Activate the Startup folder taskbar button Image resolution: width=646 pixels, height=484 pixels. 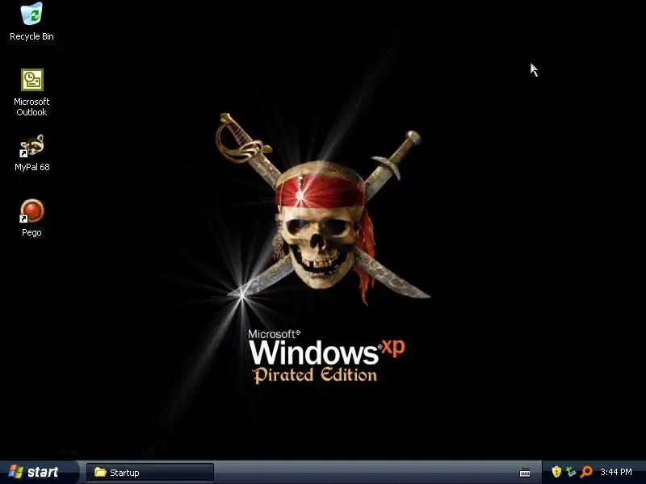[x=150, y=472]
